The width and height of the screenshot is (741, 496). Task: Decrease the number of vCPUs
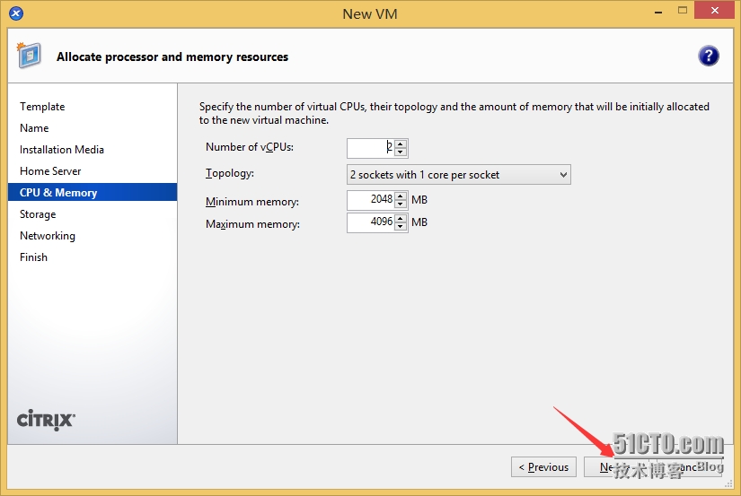point(401,152)
